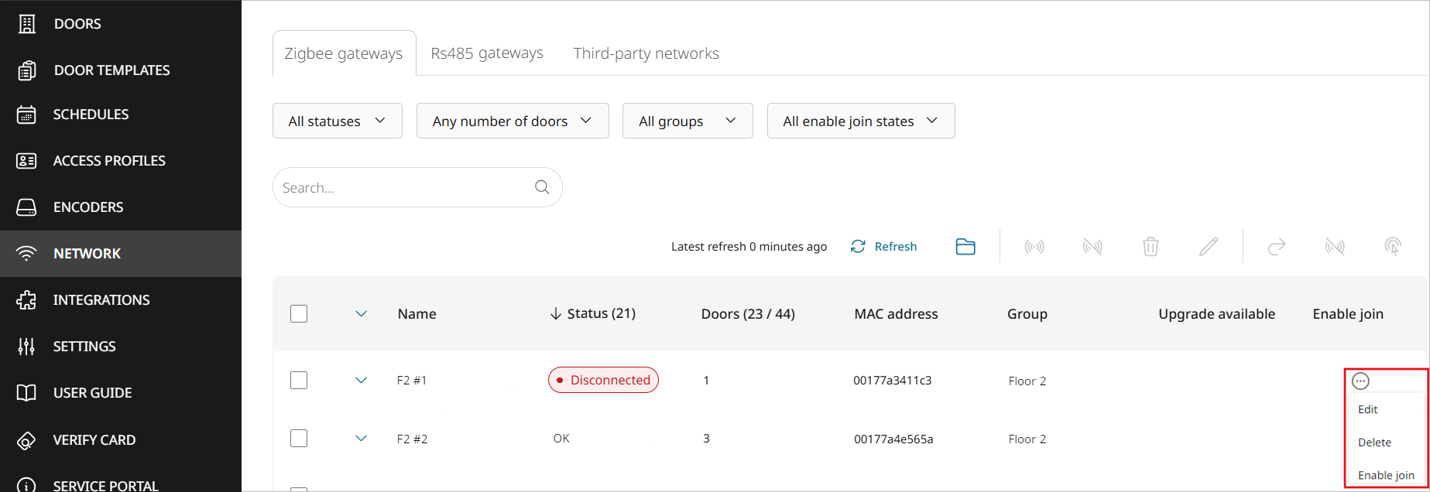This screenshot has height=492, width=1430.
Task: Open Encoders in the sidebar
Action: pos(87,207)
